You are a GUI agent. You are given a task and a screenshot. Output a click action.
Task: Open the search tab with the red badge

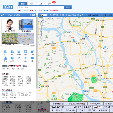pos(50,4)
